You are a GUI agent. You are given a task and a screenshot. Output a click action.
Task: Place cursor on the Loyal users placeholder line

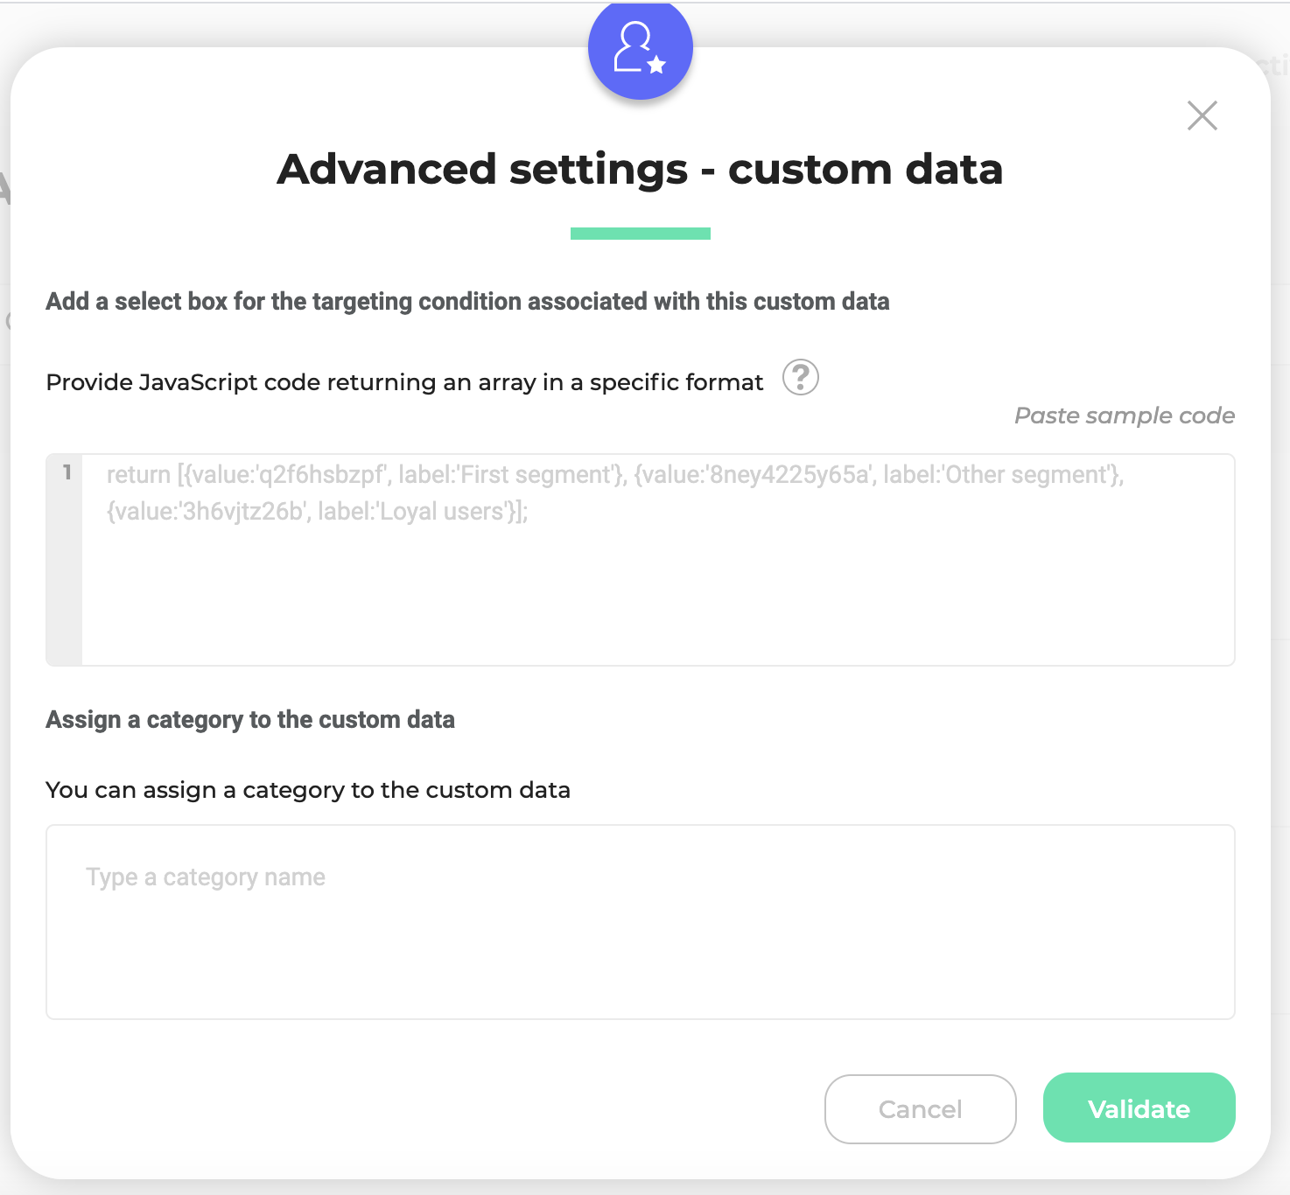pos(318,512)
